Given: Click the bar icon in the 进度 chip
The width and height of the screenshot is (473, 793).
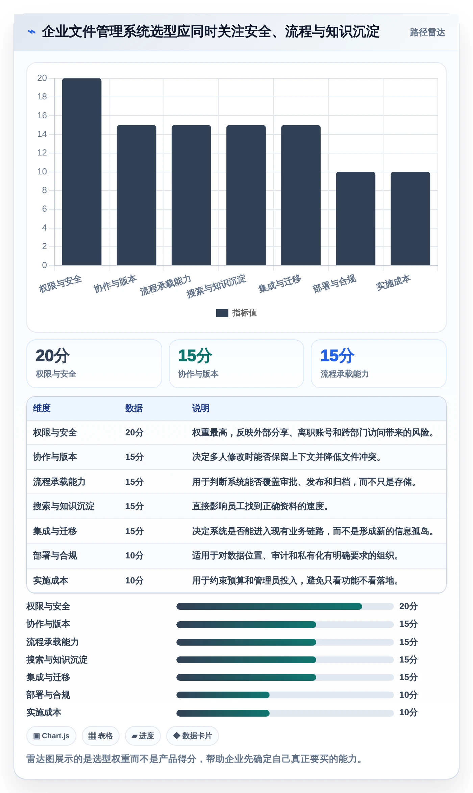Looking at the screenshot, I should pos(134,736).
